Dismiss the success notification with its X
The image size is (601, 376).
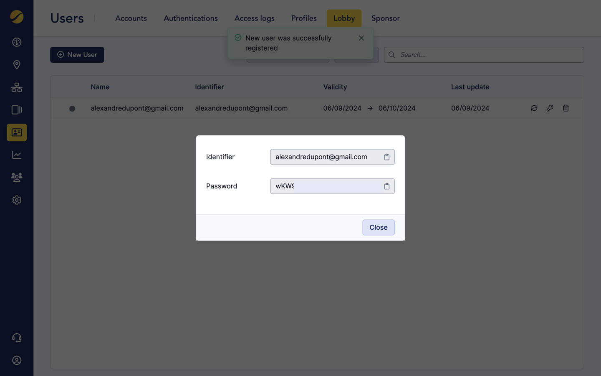tap(361, 38)
